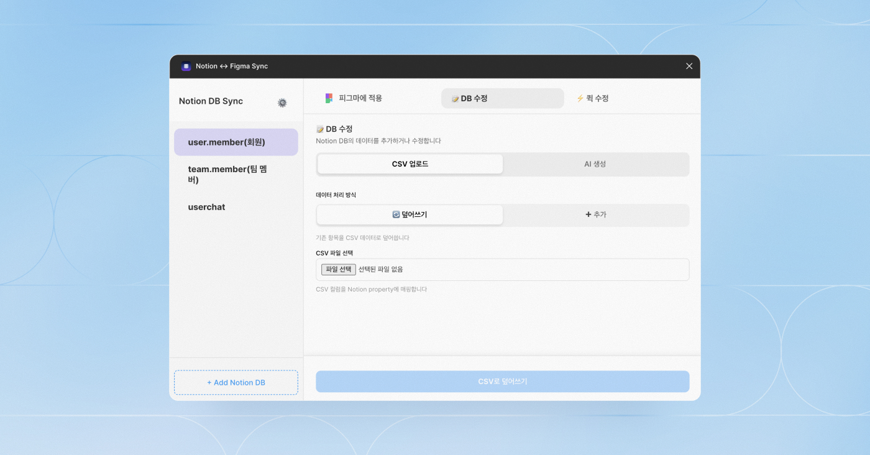This screenshot has height=455, width=870.
Task: Click the Figma logo on 피그마에 적용 tab
Action: pos(329,98)
